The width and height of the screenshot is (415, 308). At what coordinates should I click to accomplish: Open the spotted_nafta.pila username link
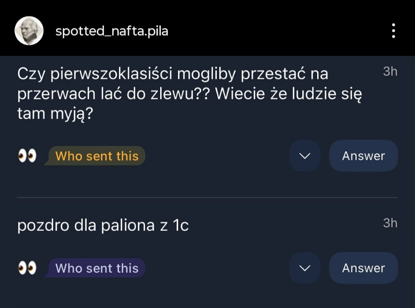click(112, 31)
